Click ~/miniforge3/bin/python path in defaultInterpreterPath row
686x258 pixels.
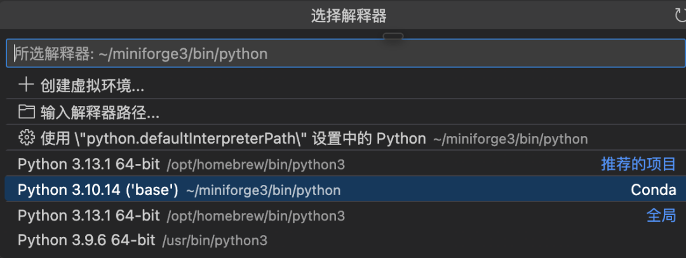click(x=510, y=139)
